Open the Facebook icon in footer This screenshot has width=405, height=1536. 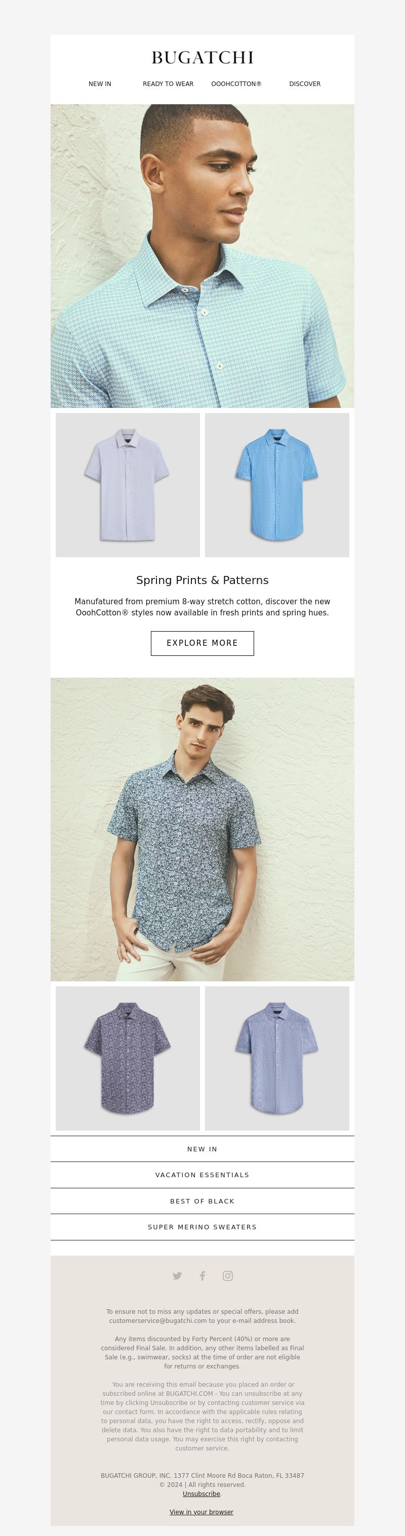tap(202, 1275)
